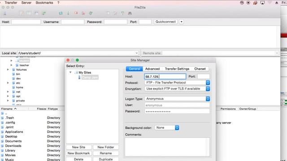Switch to the Transfer Settings tab
The height and width of the screenshot is (161, 287).
coord(177,69)
